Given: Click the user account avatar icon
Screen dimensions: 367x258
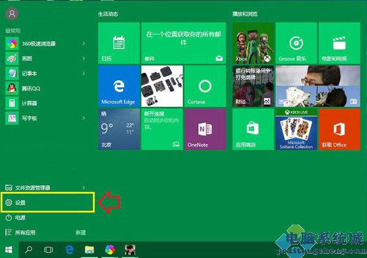Looking at the screenshot, I should click(12, 13).
